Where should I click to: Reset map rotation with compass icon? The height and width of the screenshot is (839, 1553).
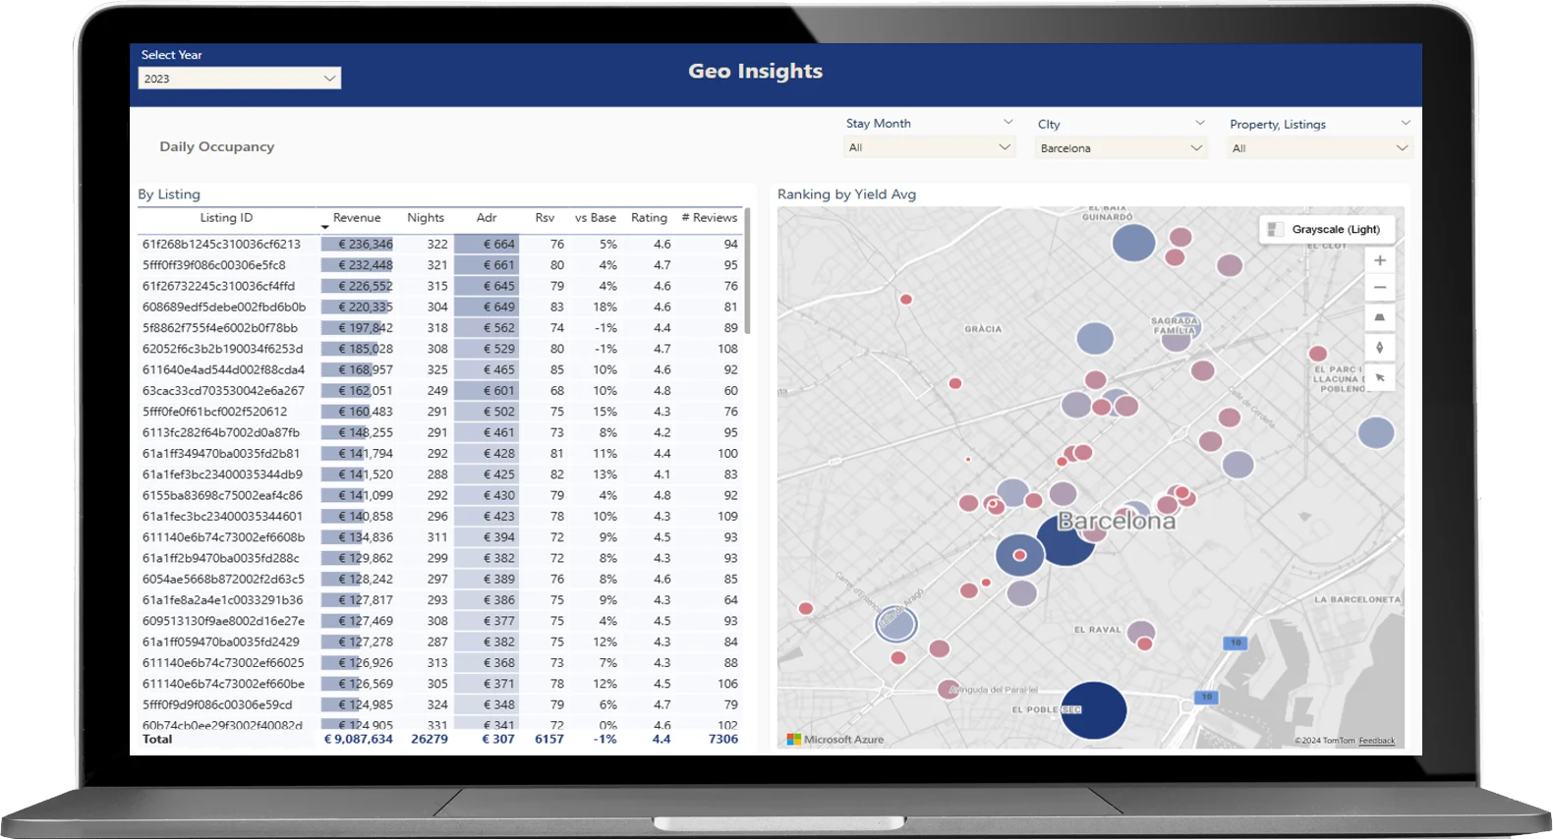click(x=1379, y=347)
